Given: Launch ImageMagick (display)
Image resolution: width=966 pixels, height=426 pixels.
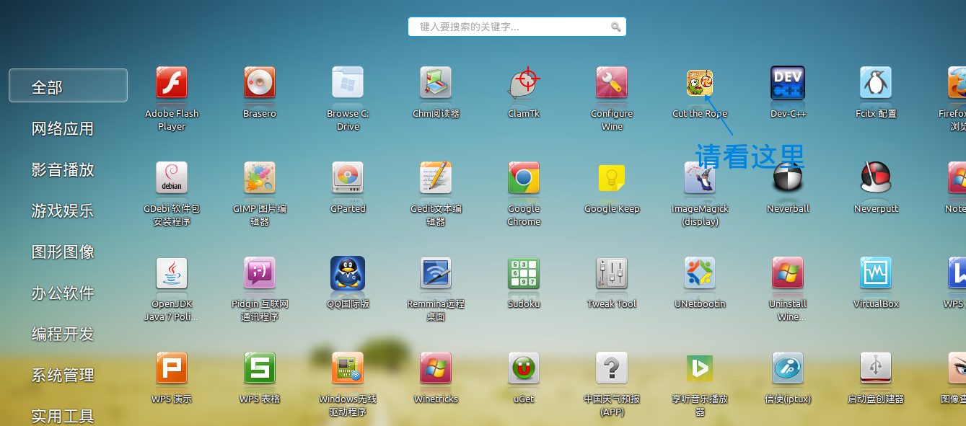Looking at the screenshot, I should [700, 177].
